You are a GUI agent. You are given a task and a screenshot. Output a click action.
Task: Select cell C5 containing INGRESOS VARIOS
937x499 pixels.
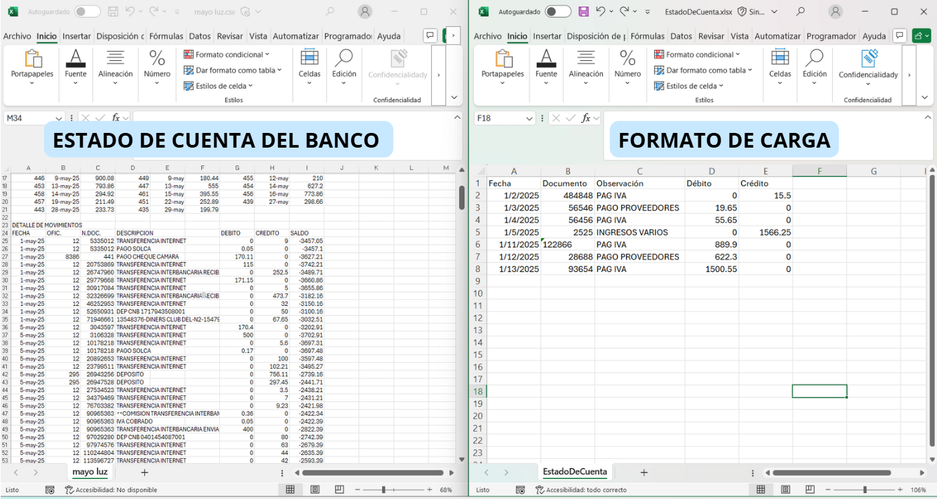click(x=639, y=232)
